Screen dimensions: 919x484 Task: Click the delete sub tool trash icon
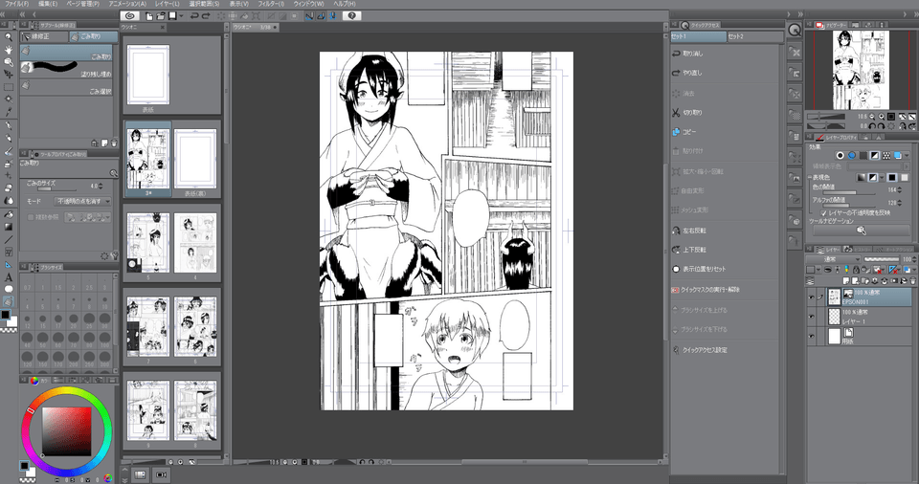(x=114, y=143)
